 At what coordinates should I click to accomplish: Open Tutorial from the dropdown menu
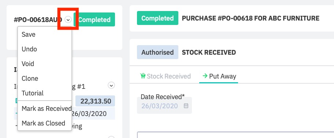click(x=45, y=93)
